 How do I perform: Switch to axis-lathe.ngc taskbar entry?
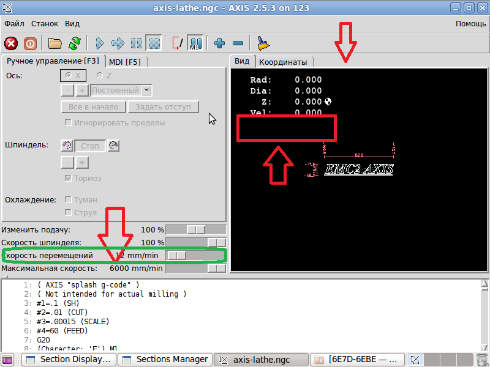(261, 360)
